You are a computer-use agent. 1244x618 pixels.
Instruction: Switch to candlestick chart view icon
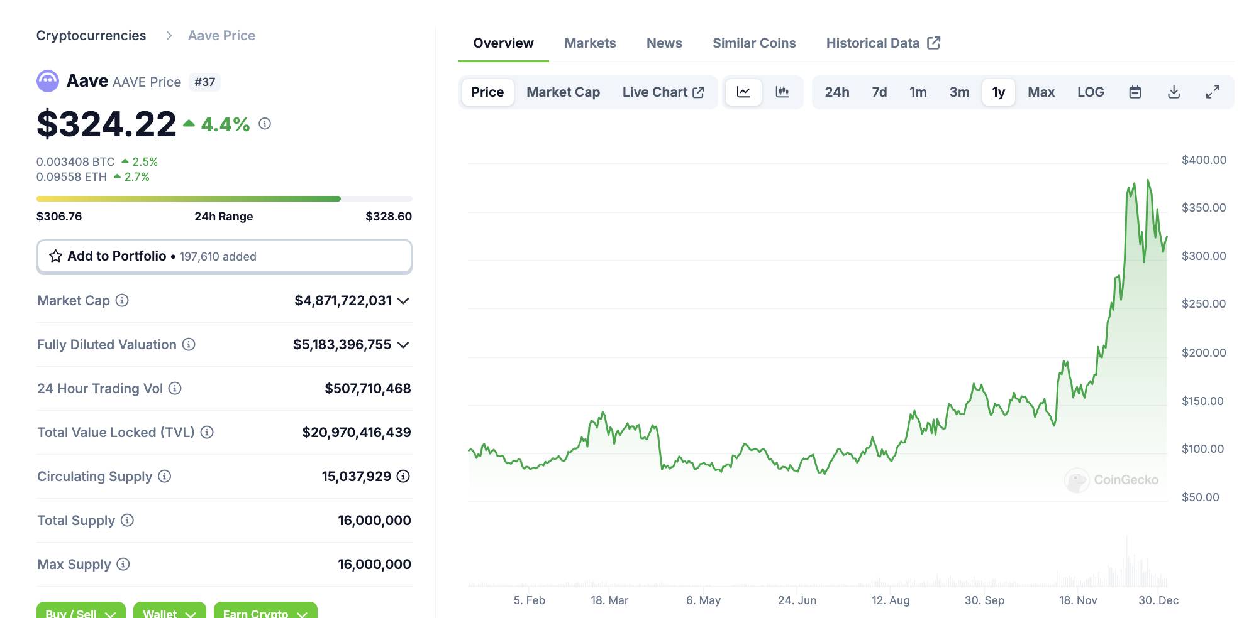pos(782,92)
